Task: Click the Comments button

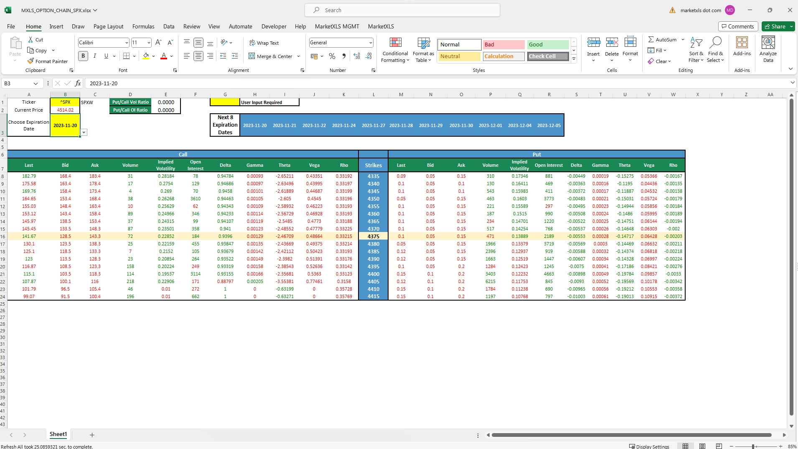Action: 738,26
